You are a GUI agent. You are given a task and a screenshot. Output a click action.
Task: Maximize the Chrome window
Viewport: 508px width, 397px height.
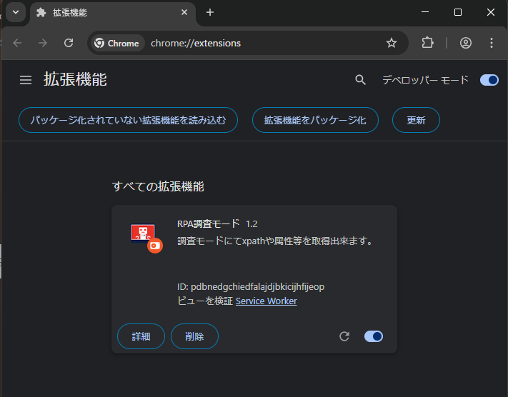tap(458, 12)
